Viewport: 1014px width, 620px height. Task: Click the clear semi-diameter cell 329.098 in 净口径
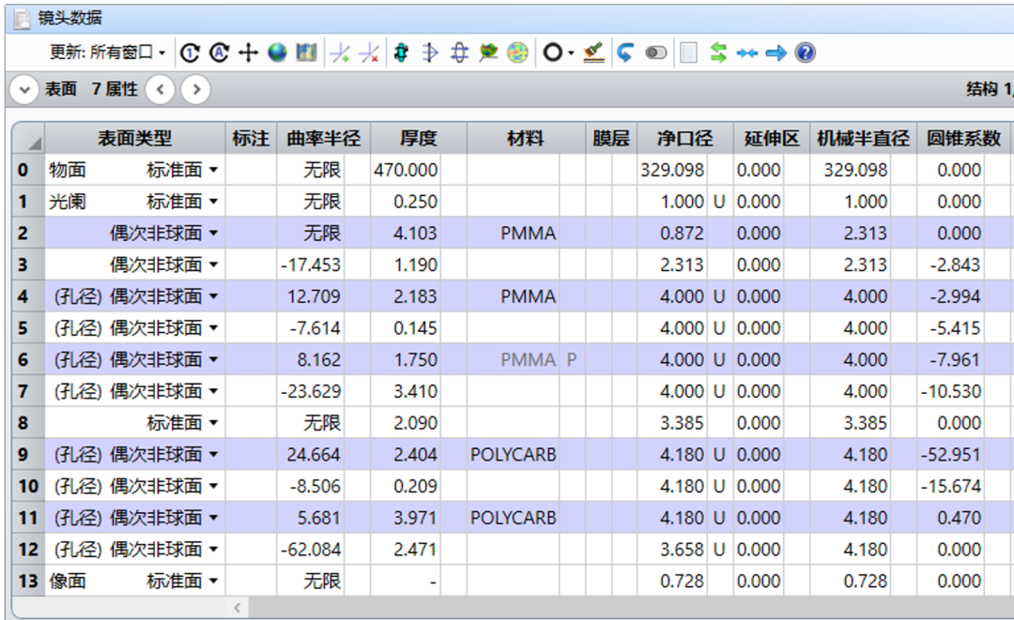point(672,170)
